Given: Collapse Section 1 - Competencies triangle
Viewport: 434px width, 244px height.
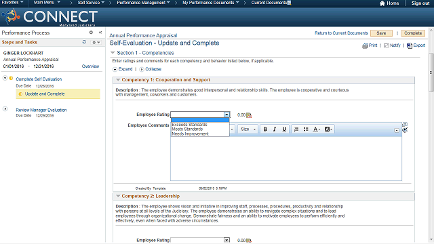Looking at the screenshot, I should click(x=113, y=53).
